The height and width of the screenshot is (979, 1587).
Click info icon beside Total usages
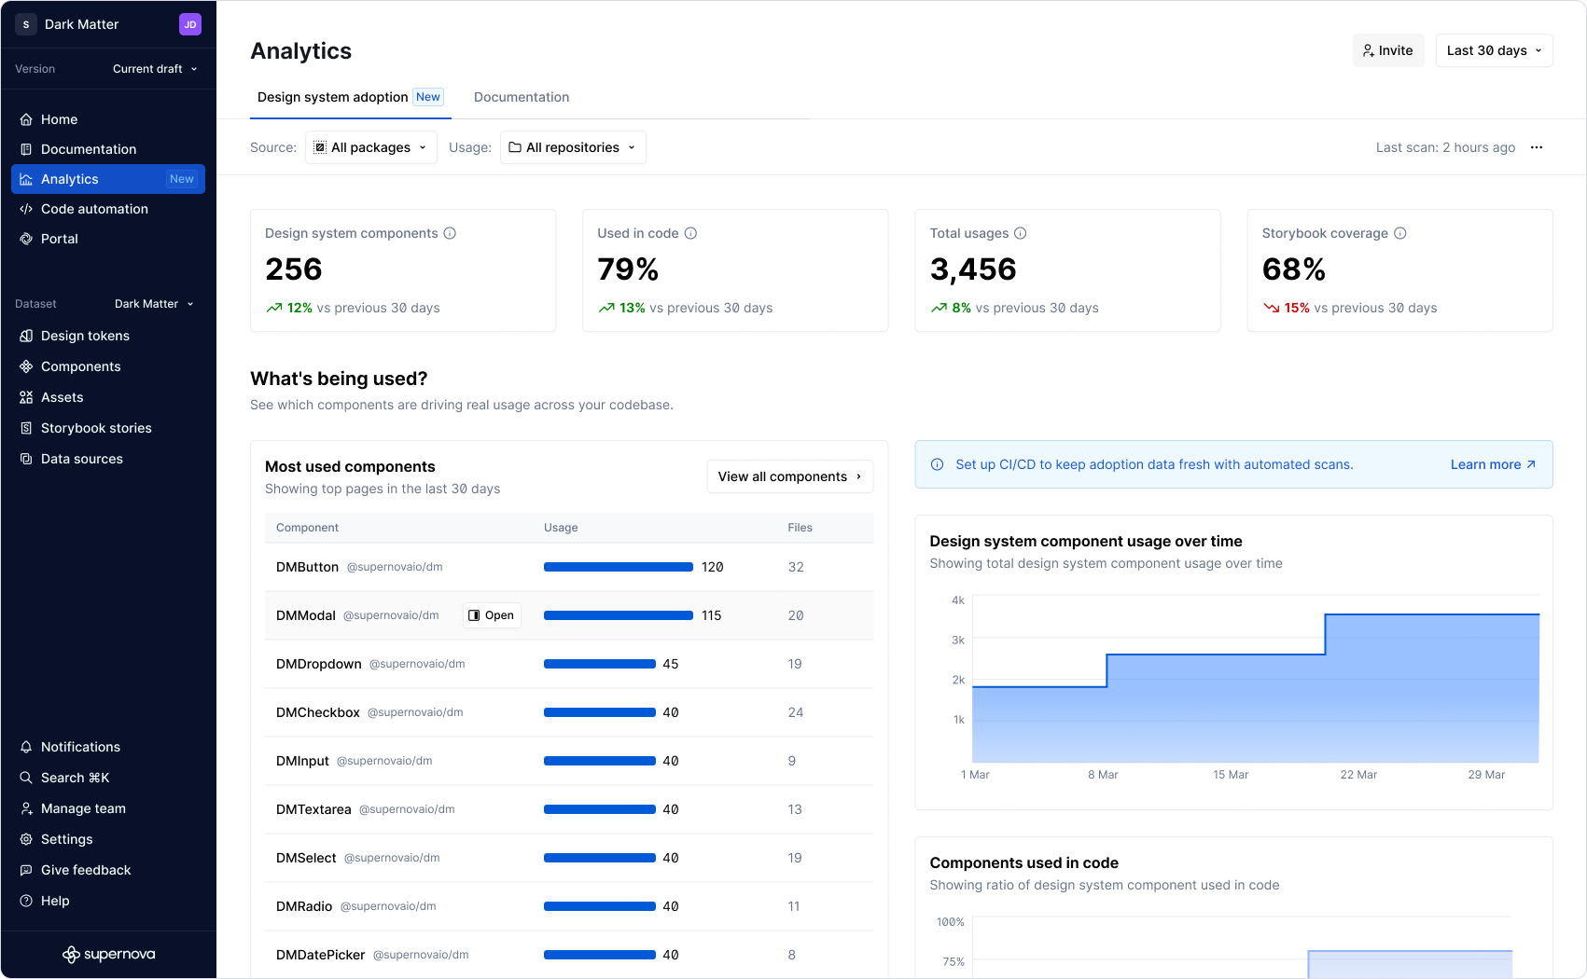click(1021, 233)
